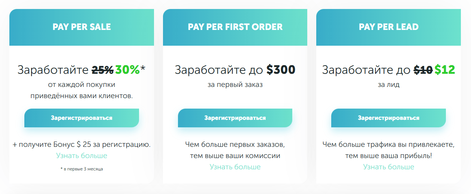471x194 pixels.
Task: Click Зарегистрироваться button in Pay Per Sale card
Action: click(x=82, y=118)
